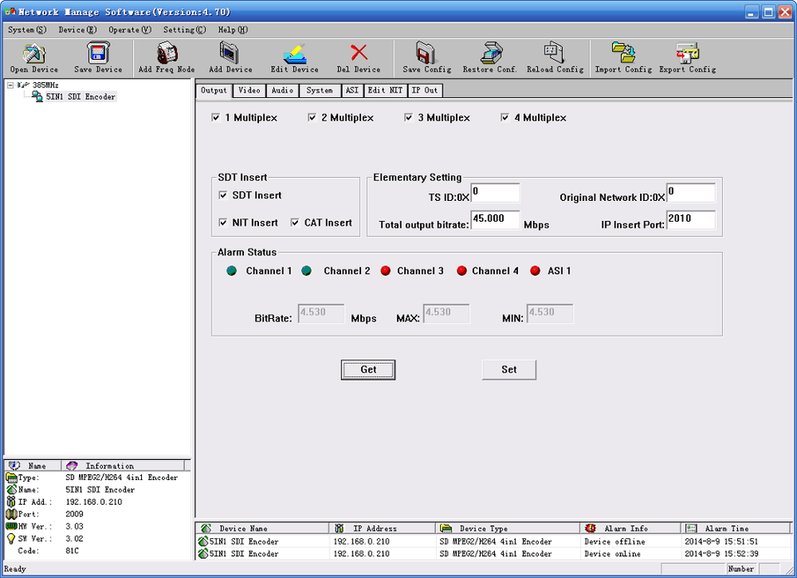The width and height of the screenshot is (797, 578).
Task: Uncheck the 1 Multiplex checkbox
Action: pyautogui.click(x=217, y=118)
